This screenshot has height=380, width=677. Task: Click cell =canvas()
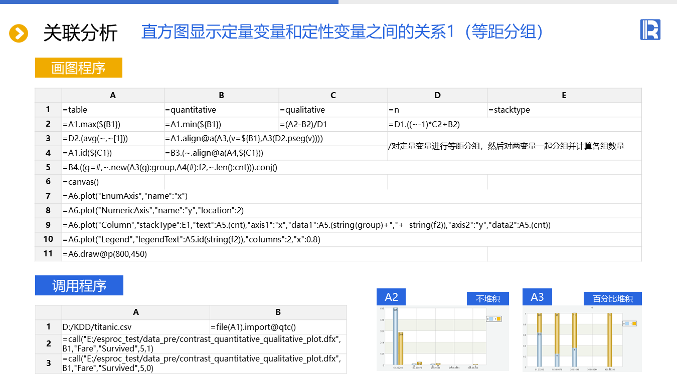113,182
